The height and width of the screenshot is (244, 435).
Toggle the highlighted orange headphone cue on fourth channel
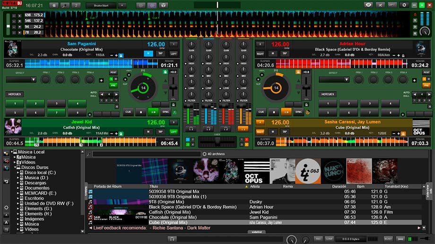tap(243, 129)
